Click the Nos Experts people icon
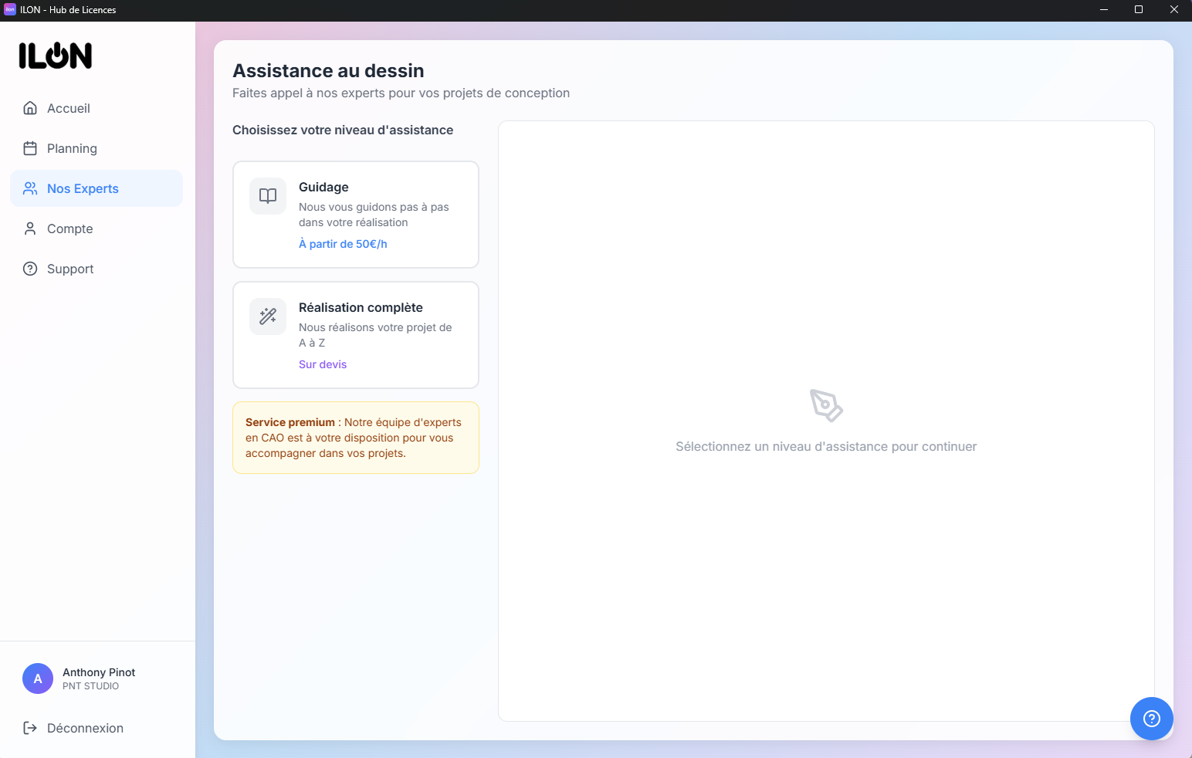Image resolution: width=1192 pixels, height=758 pixels. pyautogui.click(x=29, y=188)
